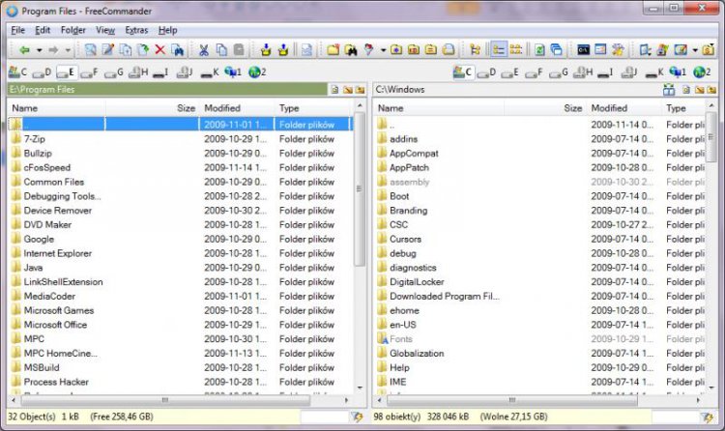Toggle the list view mode icon
Screen dimensions: 725x431
click(515, 49)
